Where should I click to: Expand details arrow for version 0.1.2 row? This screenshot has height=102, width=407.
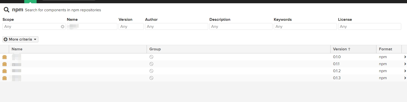(405, 71)
